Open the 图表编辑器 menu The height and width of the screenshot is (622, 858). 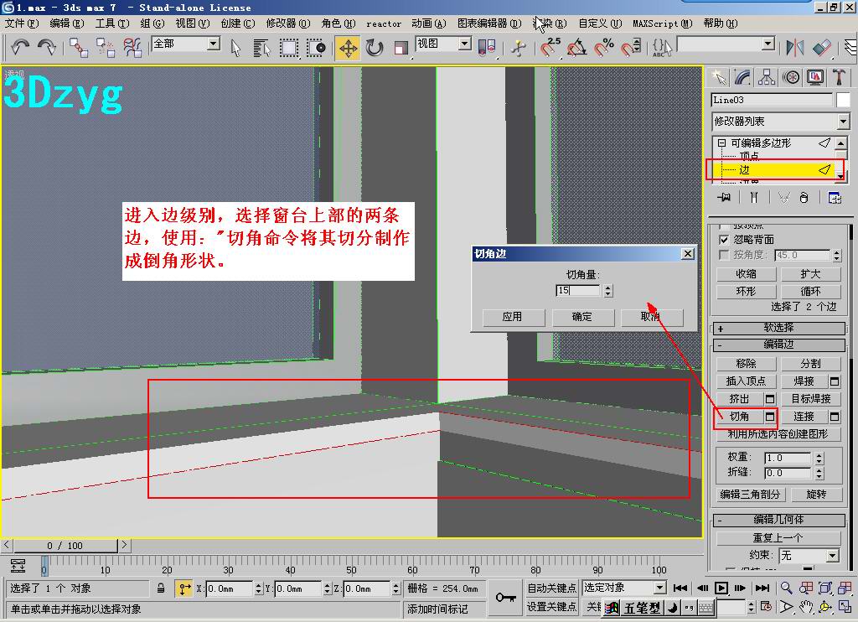(489, 23)
